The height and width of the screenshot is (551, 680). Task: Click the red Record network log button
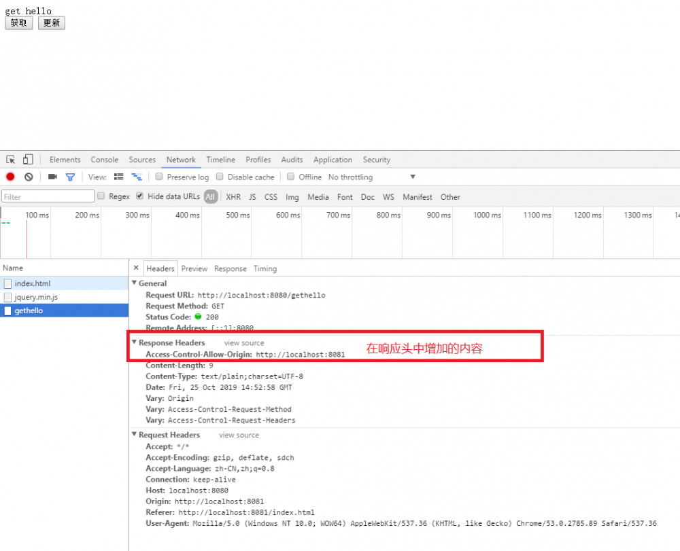10,176
